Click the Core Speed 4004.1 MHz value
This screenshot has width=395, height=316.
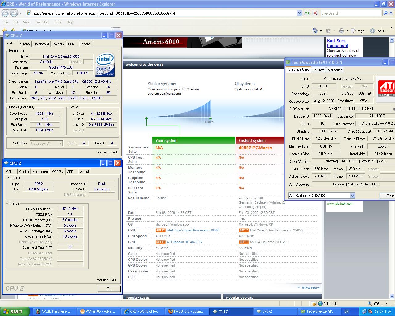pyautogui.click(x=45, y=114)
